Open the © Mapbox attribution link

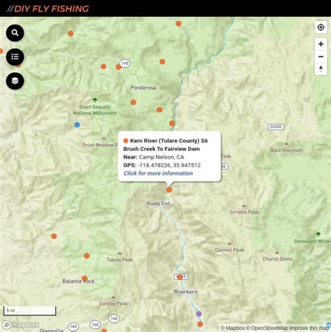pos(233,328)
